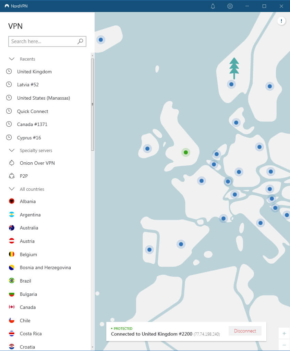This screenshot has height=351, width=290.
Task: Click the search magnifier icon
Action: click(80, 41)
